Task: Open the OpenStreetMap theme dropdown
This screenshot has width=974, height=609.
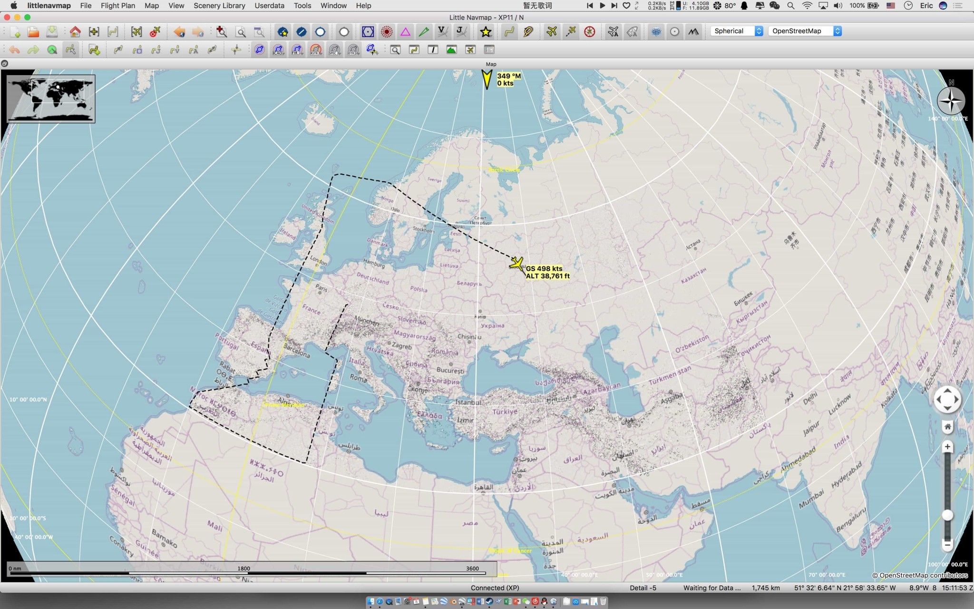Action: pos(805,31)
